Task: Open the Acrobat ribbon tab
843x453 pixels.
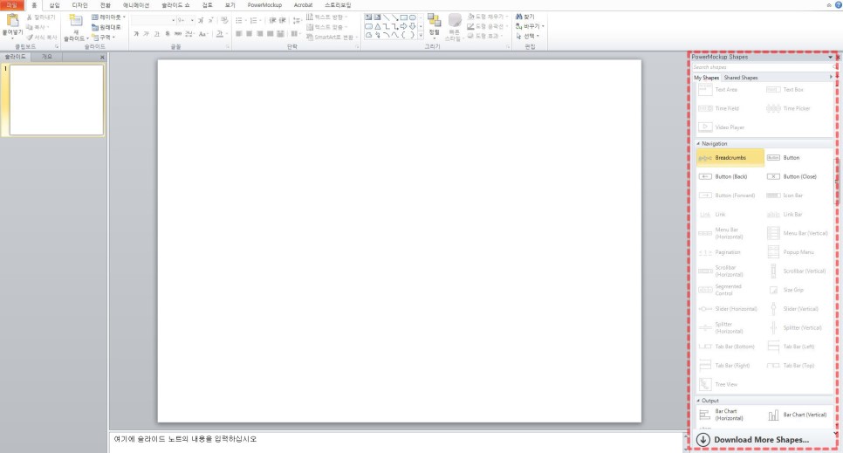Action: 303,5
